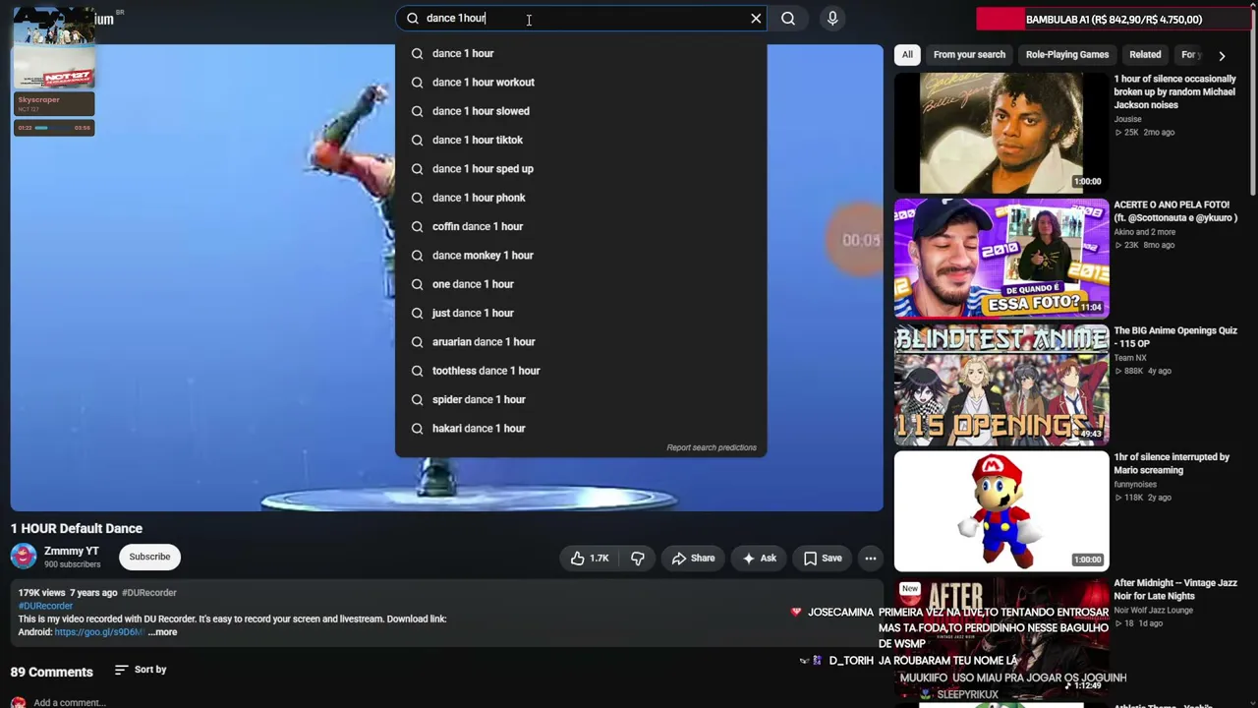Click the Michael Jackson video thumbnail

click(x=1001, y=133)
